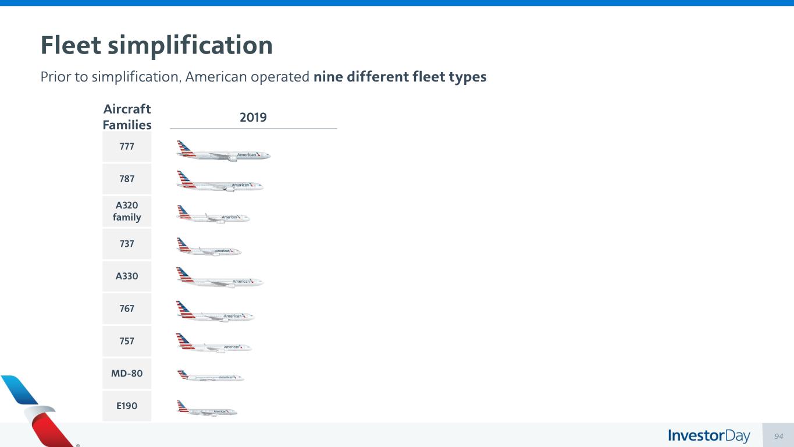794x447 pixels.
Task: Select the MD-80 airplane image
Action: tap(211, 375)
